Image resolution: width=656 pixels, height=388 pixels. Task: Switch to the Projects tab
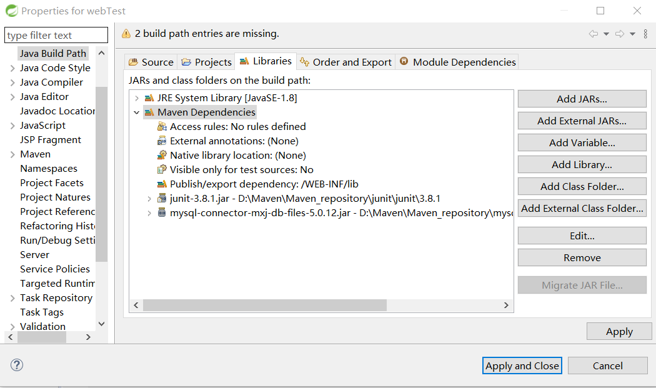(206, 62)
